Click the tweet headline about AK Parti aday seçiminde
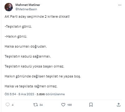Screen dimensions: 125x112 pyautogui.click(x=37, y=16)
